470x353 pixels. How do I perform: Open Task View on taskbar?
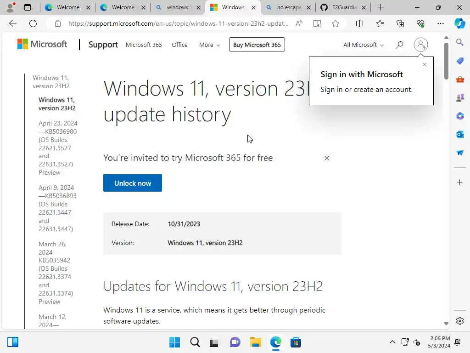click(x=214, y=342)
